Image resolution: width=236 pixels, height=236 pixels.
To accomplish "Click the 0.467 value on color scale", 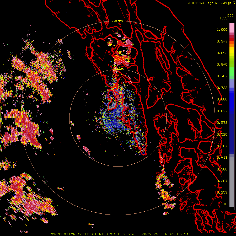I will pyautogui.click(x=222, y=146).
